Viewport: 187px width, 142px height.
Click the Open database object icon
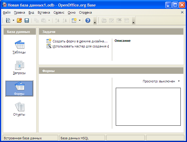pyautogui.click(x=104, y=20)
